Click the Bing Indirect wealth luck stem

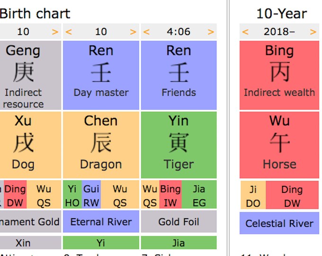coord(279,75)
